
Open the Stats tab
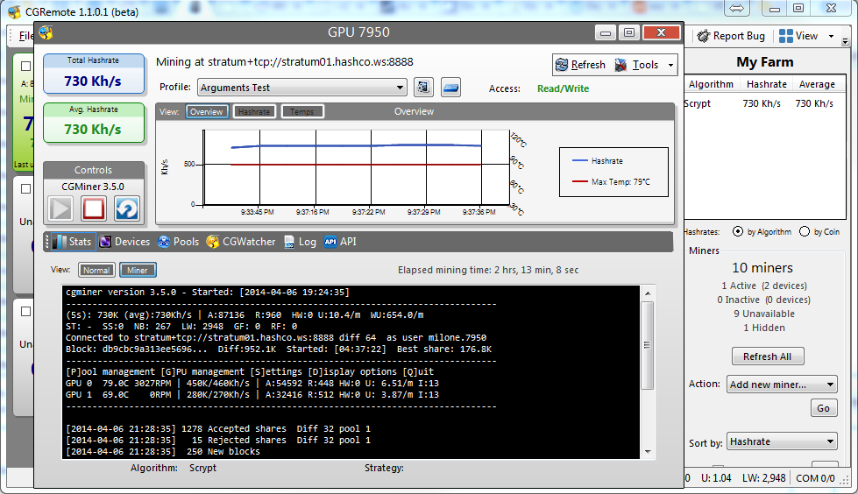click(74, 242)
